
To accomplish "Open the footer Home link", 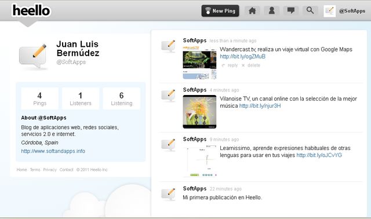I will click(21, 170).
